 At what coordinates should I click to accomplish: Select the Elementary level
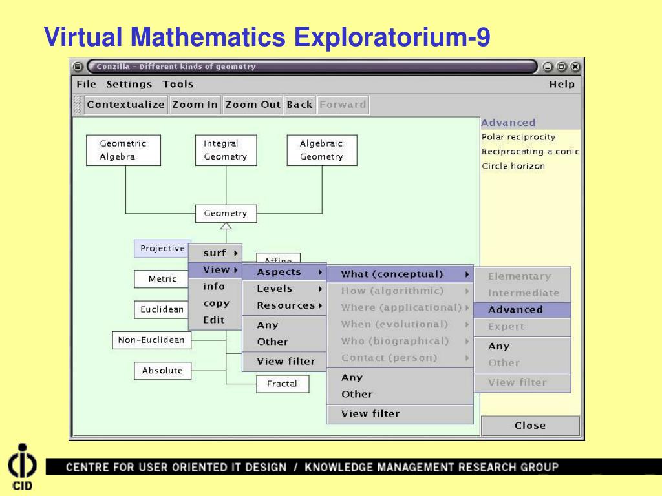[522, 276]
